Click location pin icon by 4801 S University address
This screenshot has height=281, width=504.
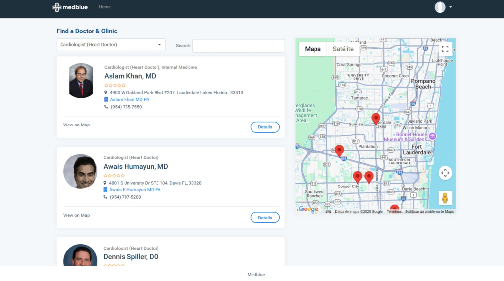105,183
